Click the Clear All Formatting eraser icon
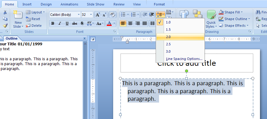The image size is (267, 119). coord(113,14)
